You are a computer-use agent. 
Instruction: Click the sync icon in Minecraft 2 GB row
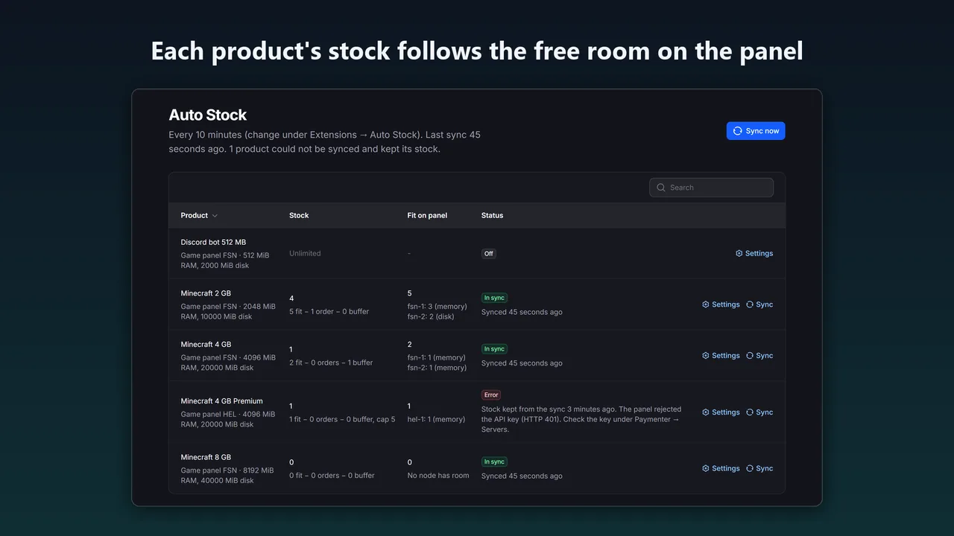click(750, 304)
